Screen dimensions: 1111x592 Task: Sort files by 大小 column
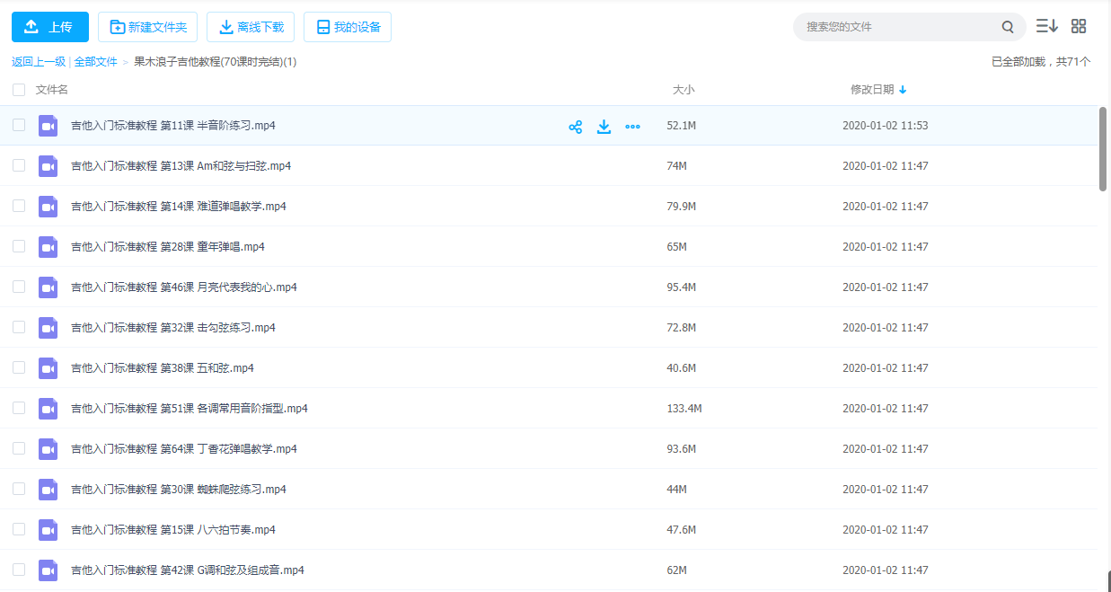(x=683, y=90)
